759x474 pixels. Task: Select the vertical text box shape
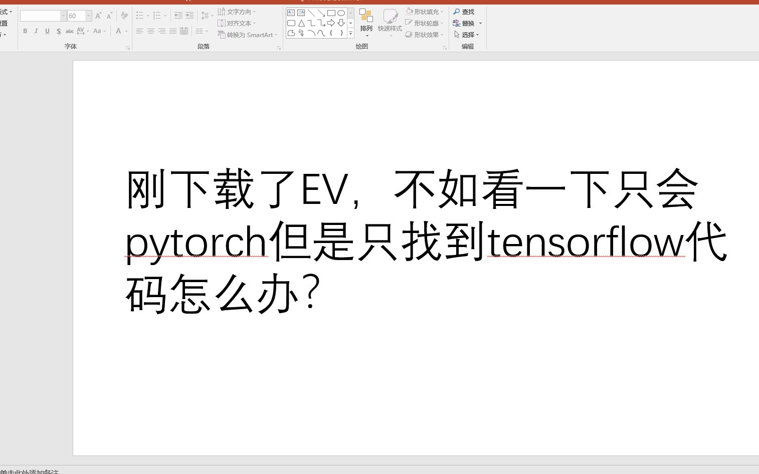click(x=301, y=13)
